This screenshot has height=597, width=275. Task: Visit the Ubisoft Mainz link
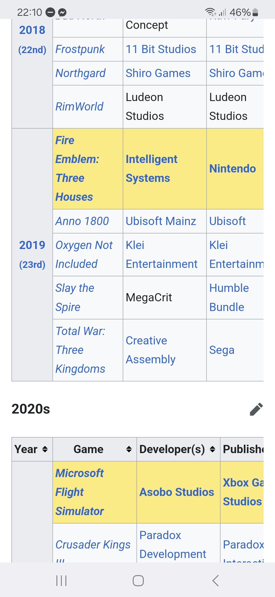161,221
